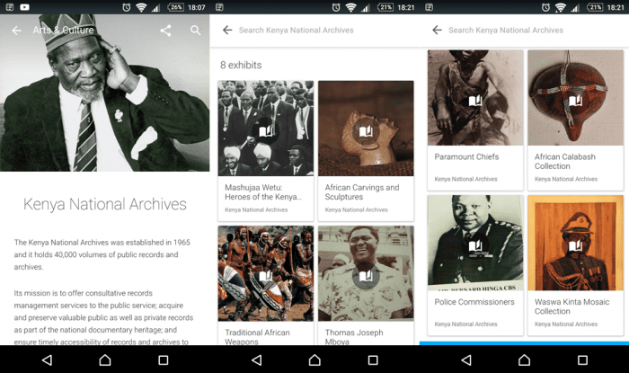Screen dimensions: 629x373
Task: Tap 'Kenya National Archives' under African Calabash Collection
Action: point(566,179)
